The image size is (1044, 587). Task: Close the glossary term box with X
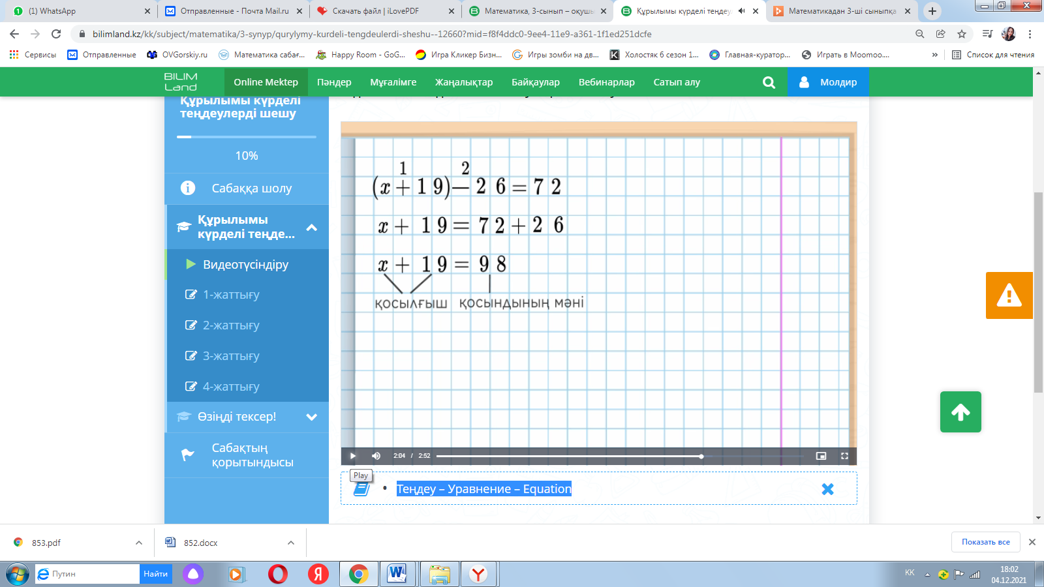827,489
